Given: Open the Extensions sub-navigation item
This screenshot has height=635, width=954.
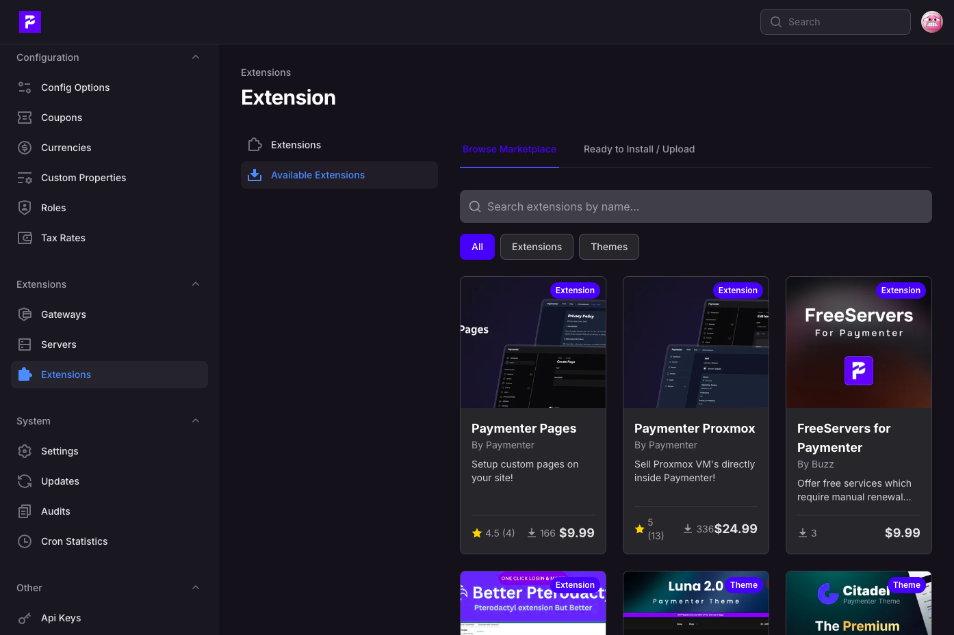Looking at the screenshot, I should click(339, 145).
